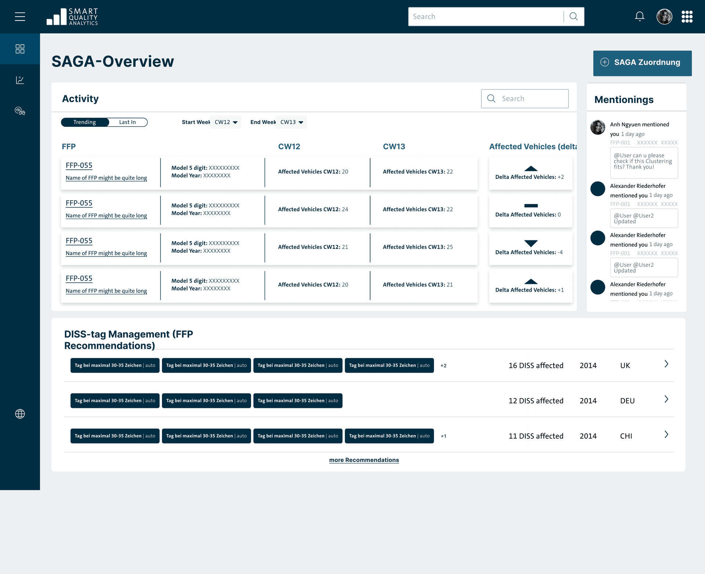Expand the UK row with 16 DISS affected
The height and width of the screenshot is (574, 705).
tap(666, 364)
